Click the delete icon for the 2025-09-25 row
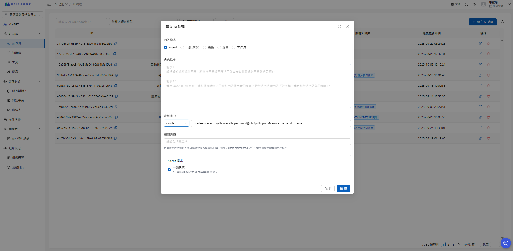 [x=488, y=54]
